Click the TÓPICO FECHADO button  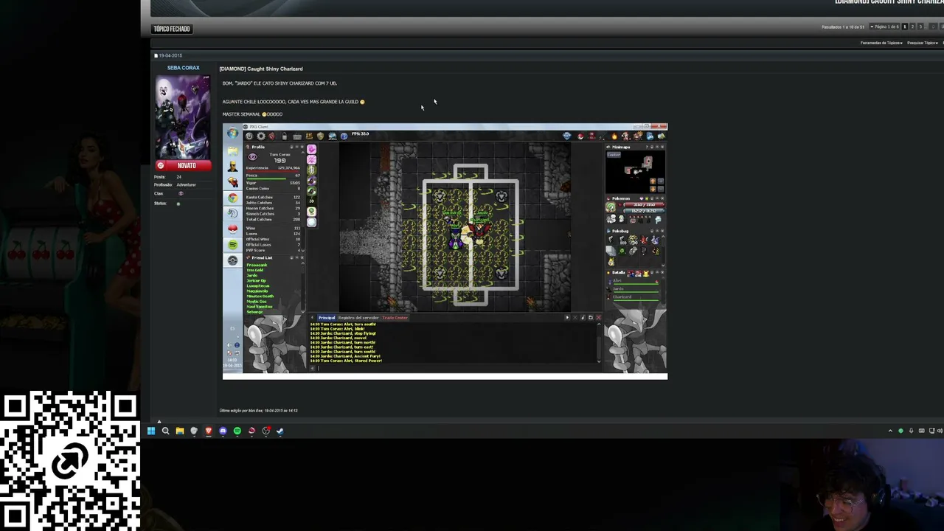coord(172,29)
